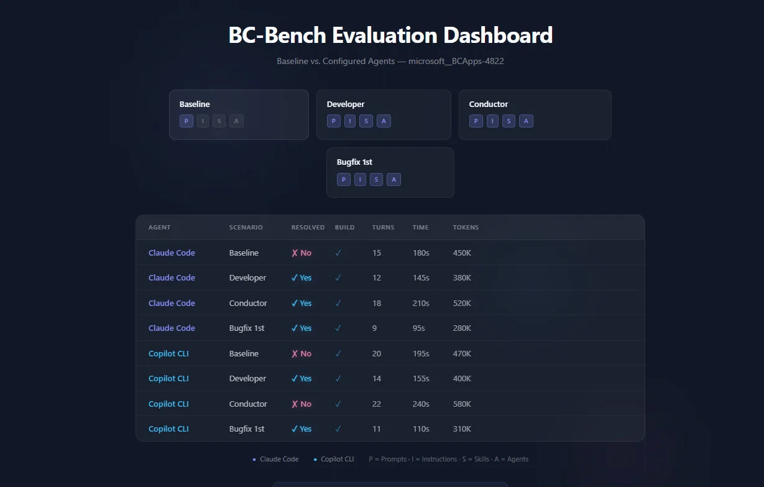Click the Claude Code legend dot

pyautogui.click(x=254, y=460)
